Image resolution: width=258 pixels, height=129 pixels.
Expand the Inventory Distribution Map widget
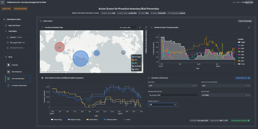pyautogui.click(x=140, y=27)
